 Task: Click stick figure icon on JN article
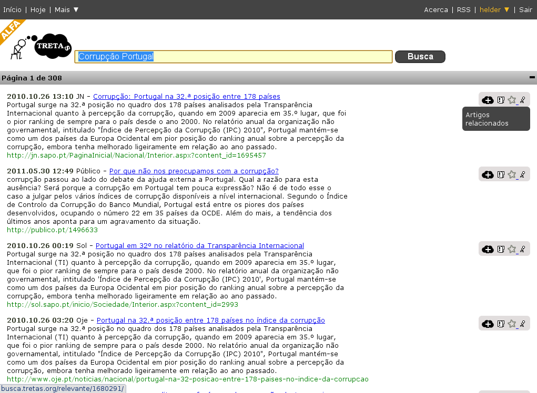tap(522, 100)
